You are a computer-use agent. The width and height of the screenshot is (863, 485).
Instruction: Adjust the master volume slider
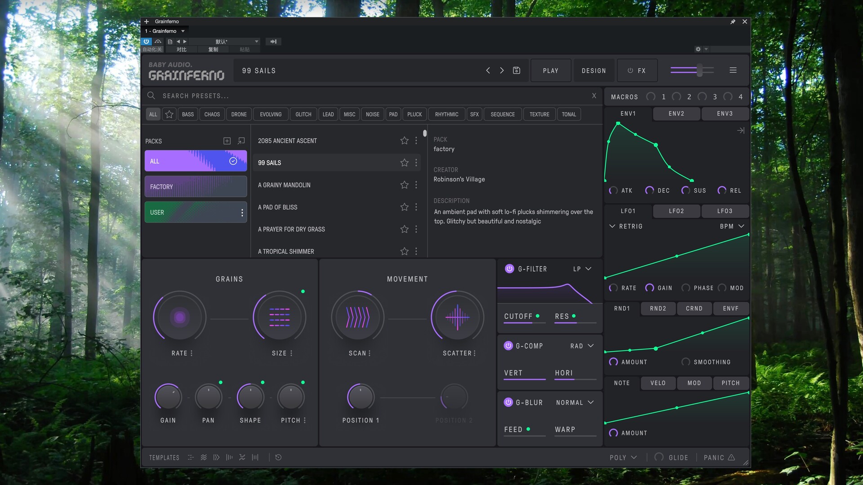point(699,70)
